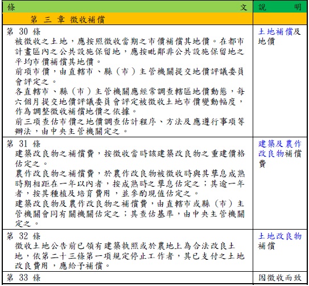Click the 第 31 條 article heading
This screenshot has width=309, height=286.
[23, 144]
